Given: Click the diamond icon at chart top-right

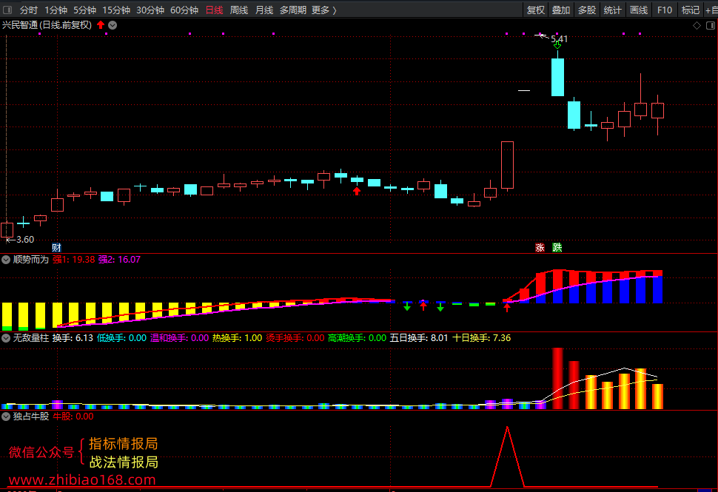Looking at the screenshot, I should pyautogui.click(x=697, y=26).
